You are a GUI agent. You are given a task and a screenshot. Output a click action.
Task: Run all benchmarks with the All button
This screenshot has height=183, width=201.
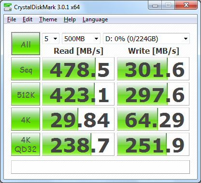click(x=26, y=44)
